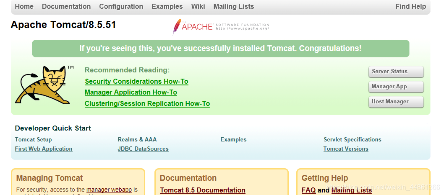Open the Realms & AAA link
444x195 pixels.
pos(137,140)
